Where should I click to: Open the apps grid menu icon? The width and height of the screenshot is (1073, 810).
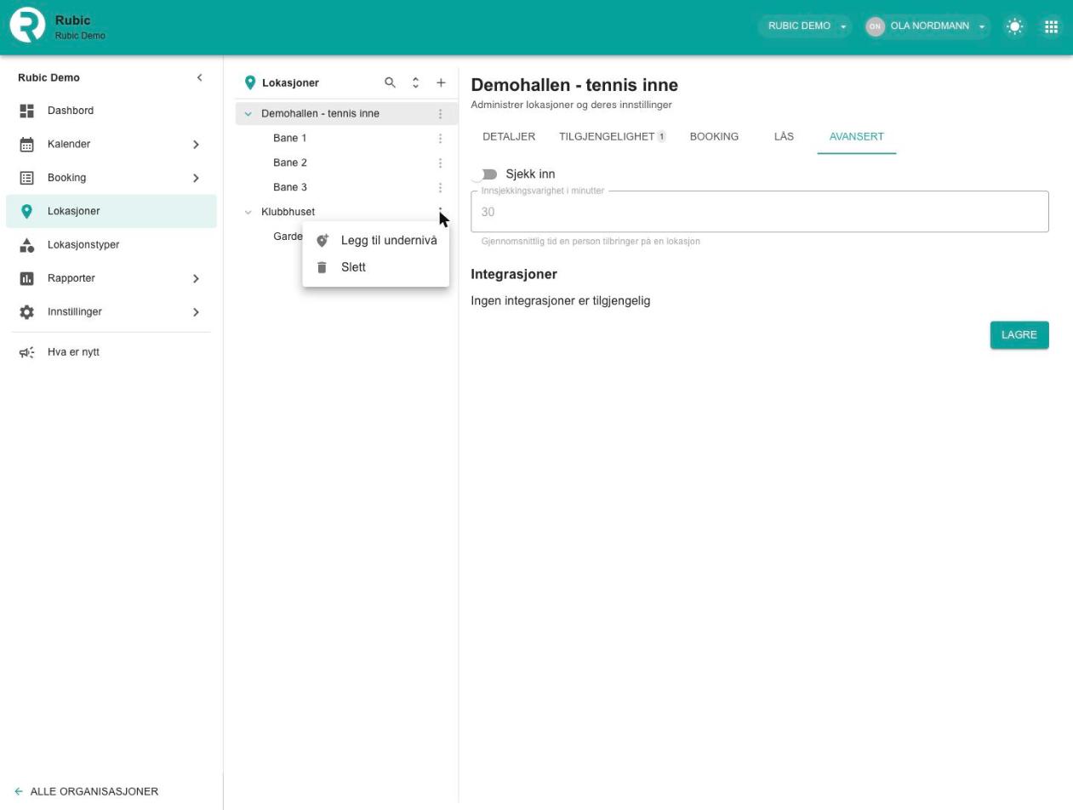click(x=1052, y=26)
